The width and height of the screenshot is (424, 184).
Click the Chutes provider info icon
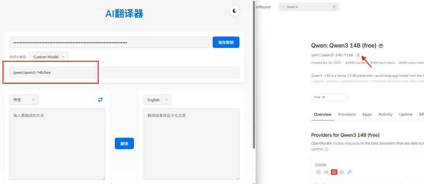[x=318, y=172]
